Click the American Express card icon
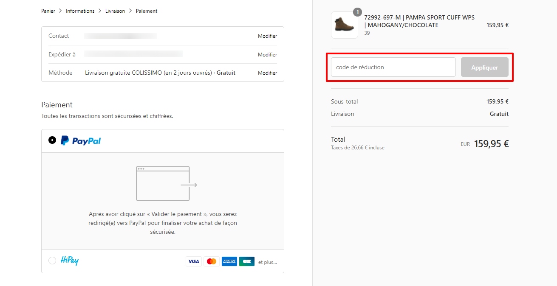This screenshot has width=557, height=286. [229, 261]
